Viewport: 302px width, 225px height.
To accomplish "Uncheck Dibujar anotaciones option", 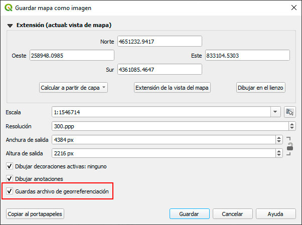I will click(10, 178).
